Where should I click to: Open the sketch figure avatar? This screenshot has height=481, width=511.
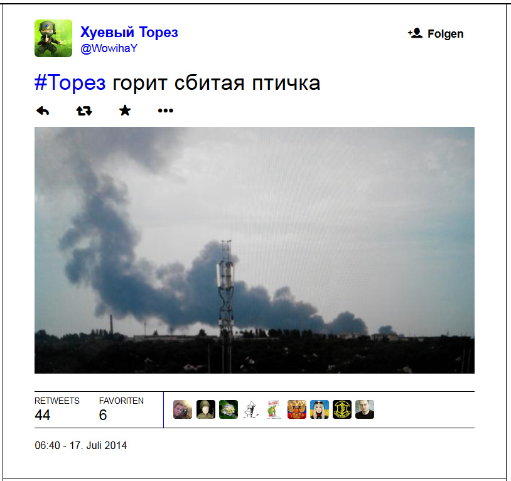click(251, 409)
